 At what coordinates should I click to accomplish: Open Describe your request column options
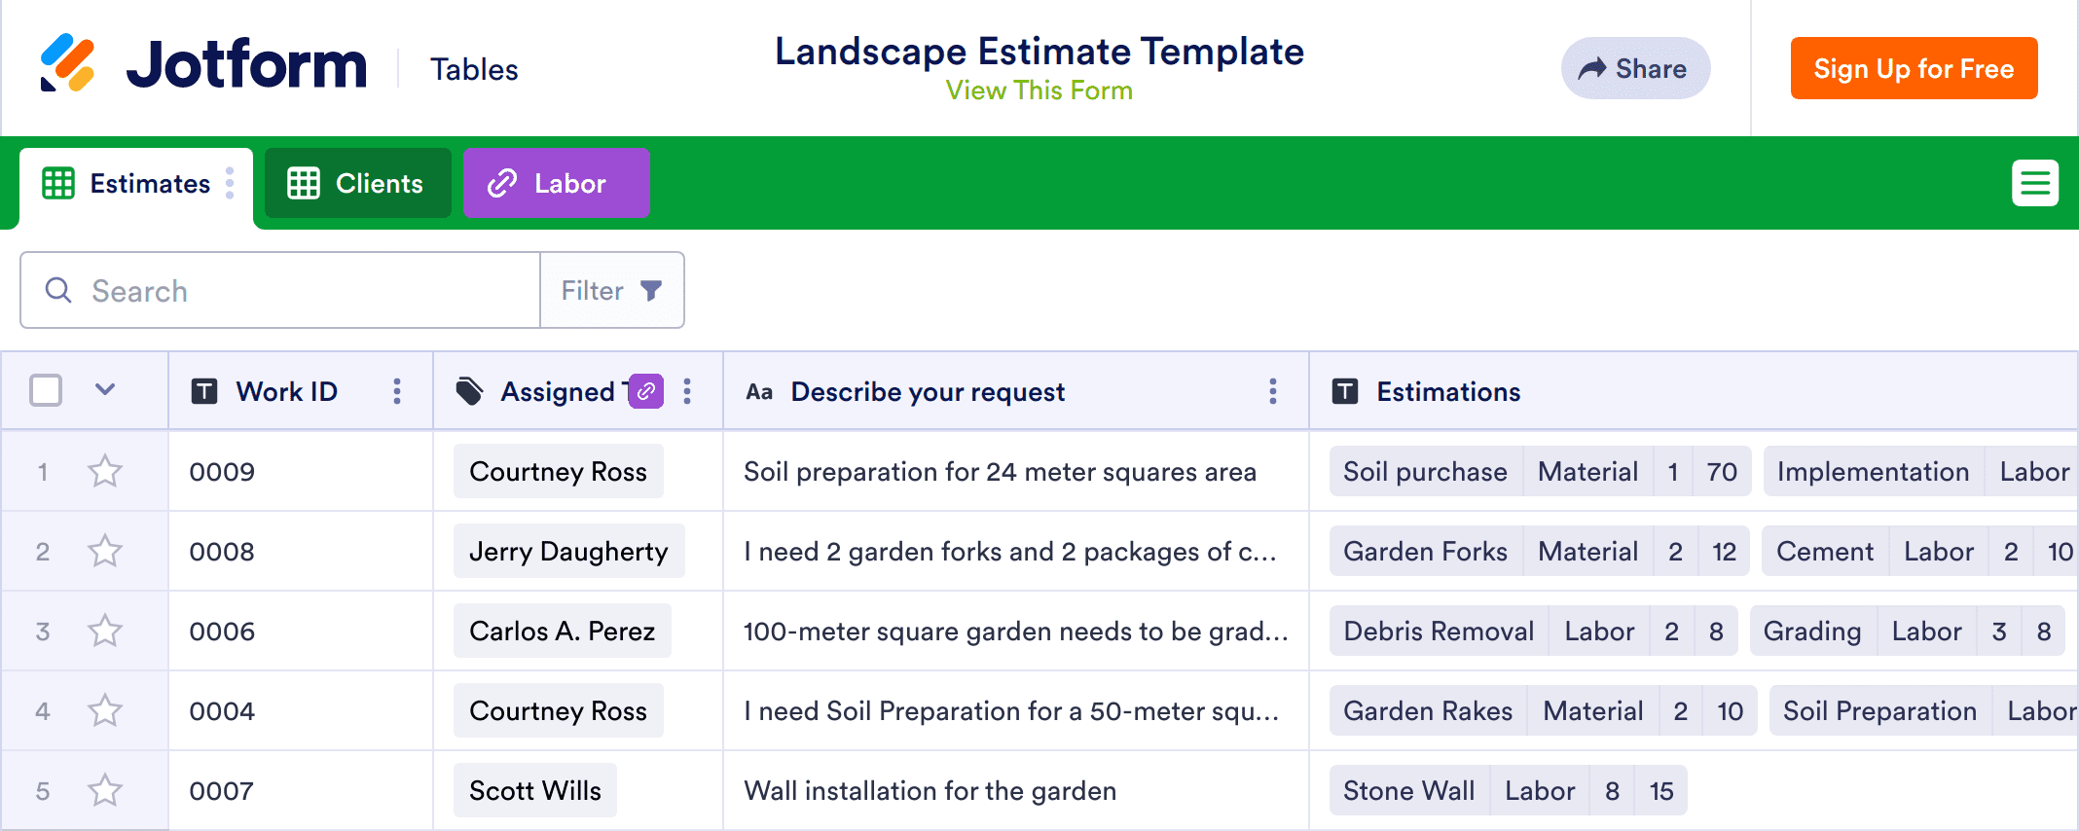[x=1272, y=391]
